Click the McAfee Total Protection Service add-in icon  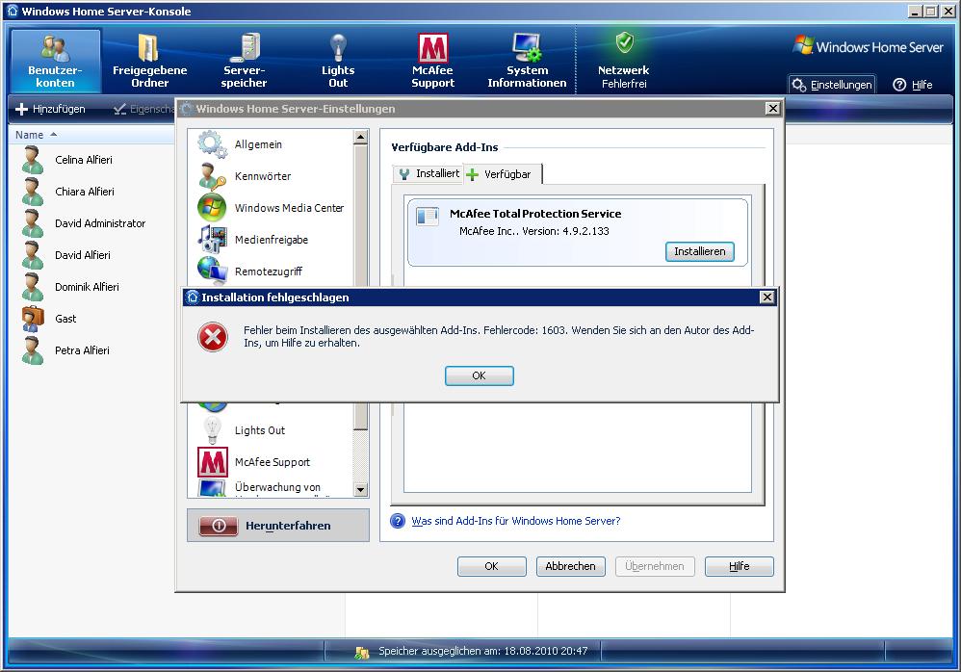click(x=428, y=217)
